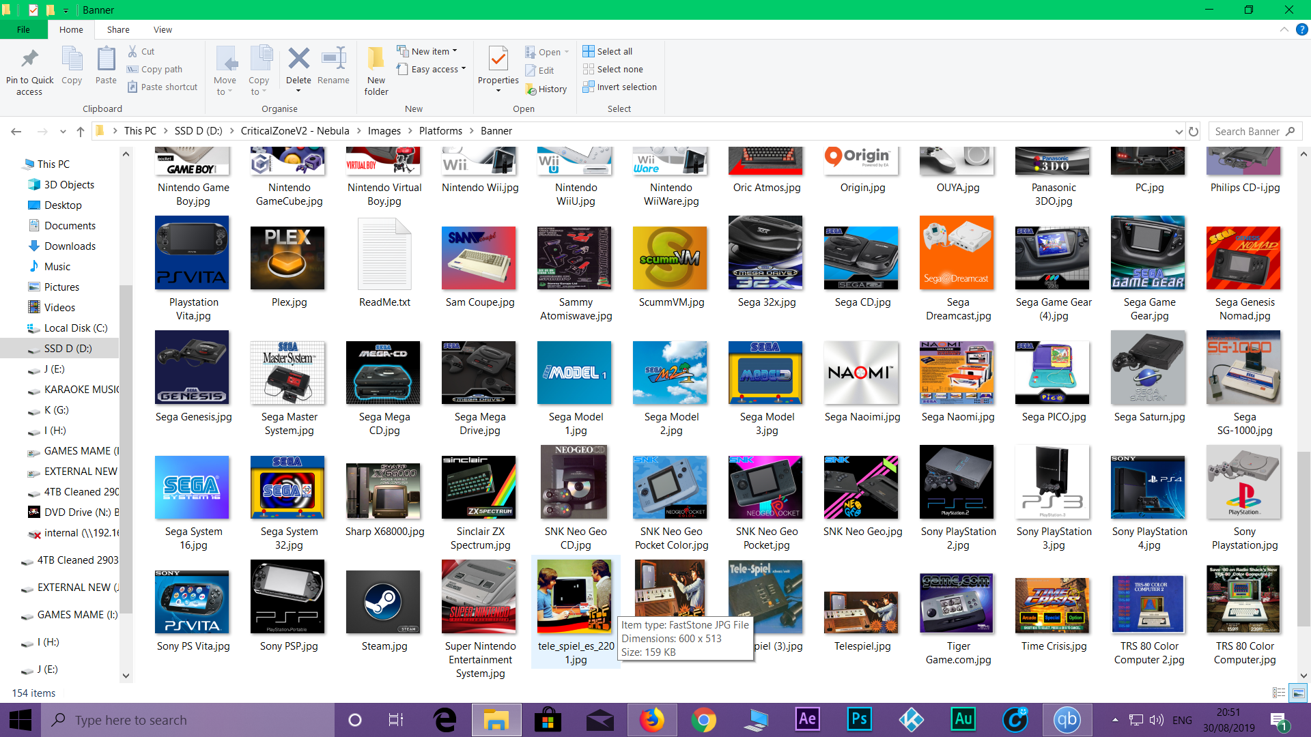Go to Platforms in the breadcrumb path
The height and width of the screenshot is (737, 1311).
point(440,131)
